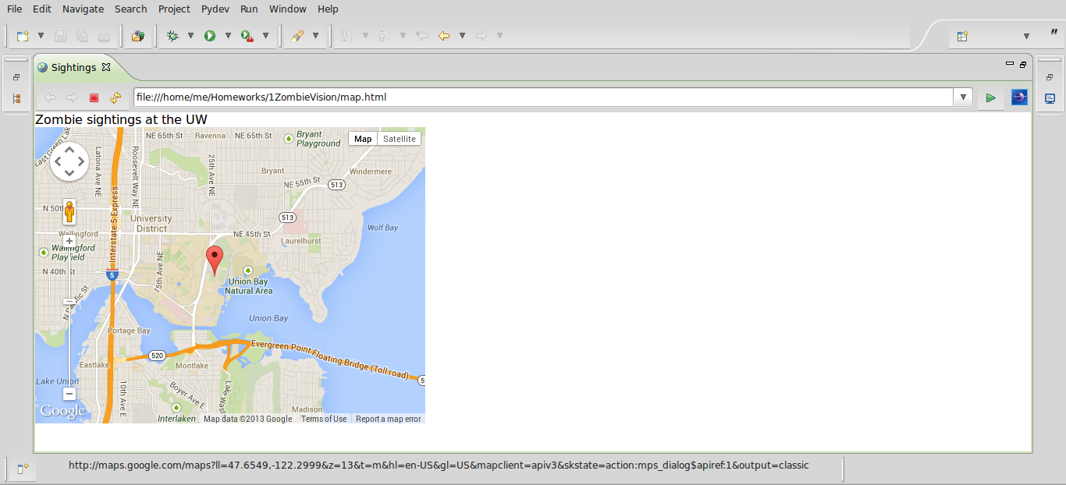Select the Sightings browser tab

[x=73, y=68]
